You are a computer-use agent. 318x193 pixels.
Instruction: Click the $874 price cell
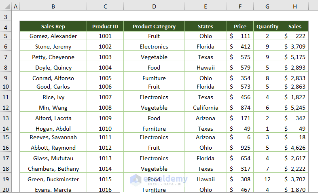point(240,108)
